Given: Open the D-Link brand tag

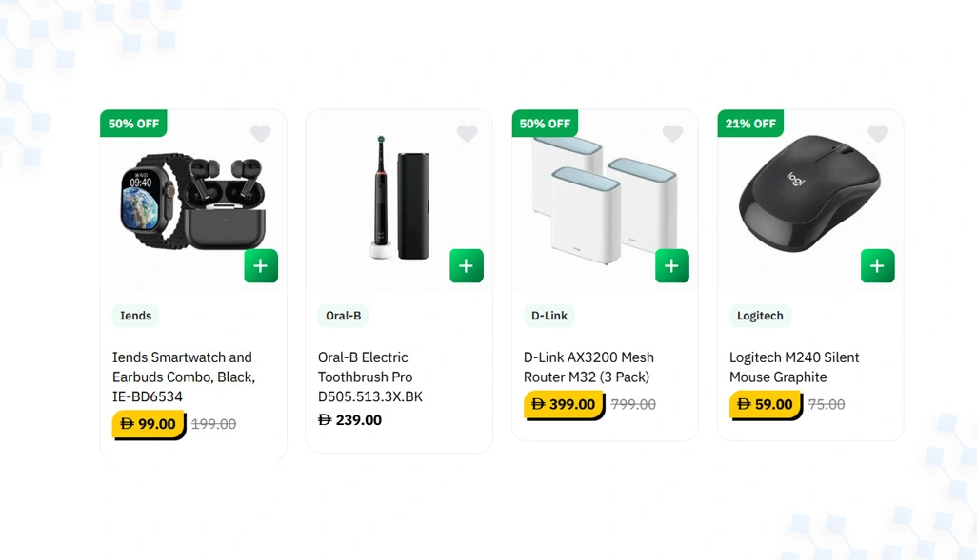Looking at the screenshot, I should [x=548, y=316].
